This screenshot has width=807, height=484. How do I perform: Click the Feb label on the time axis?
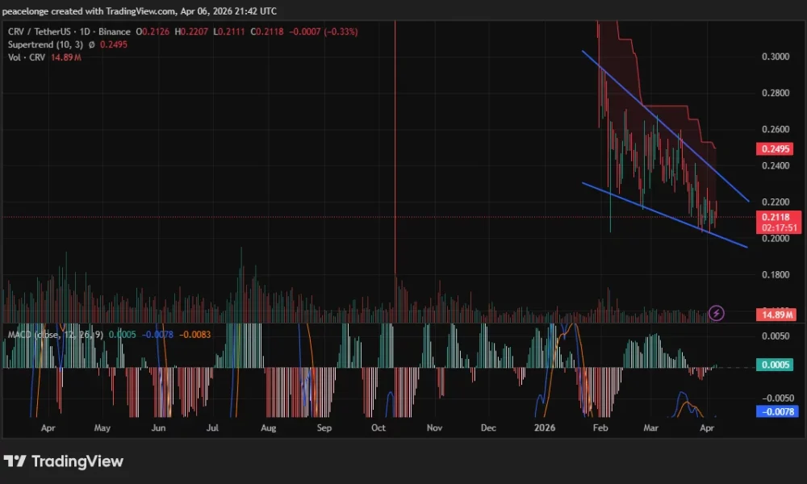(600, 428)
